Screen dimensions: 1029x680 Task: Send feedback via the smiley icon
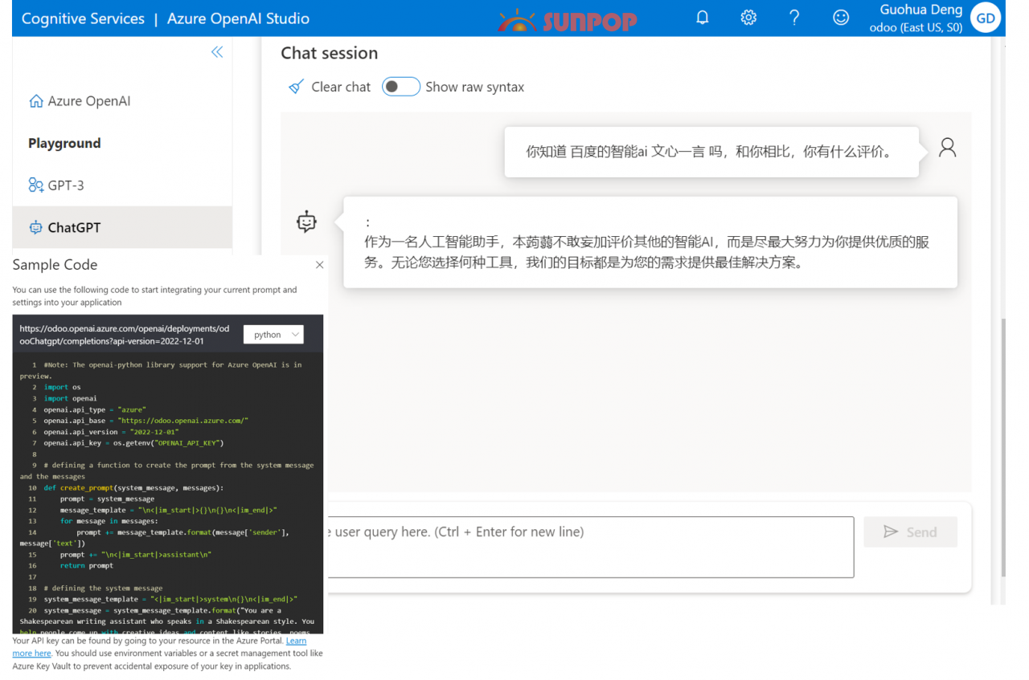[841, 17]
